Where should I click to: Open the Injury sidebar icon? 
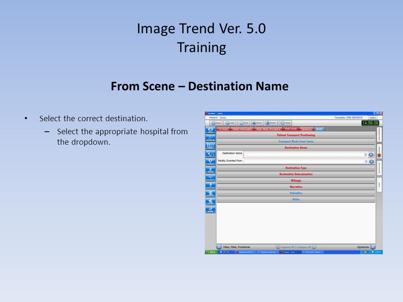(210, 201)
